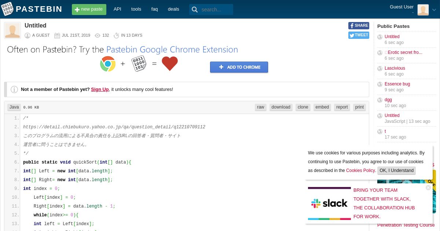
Task: Open the first Untitled public paste, 6 sec ago
Action: (x=392, y=37)
